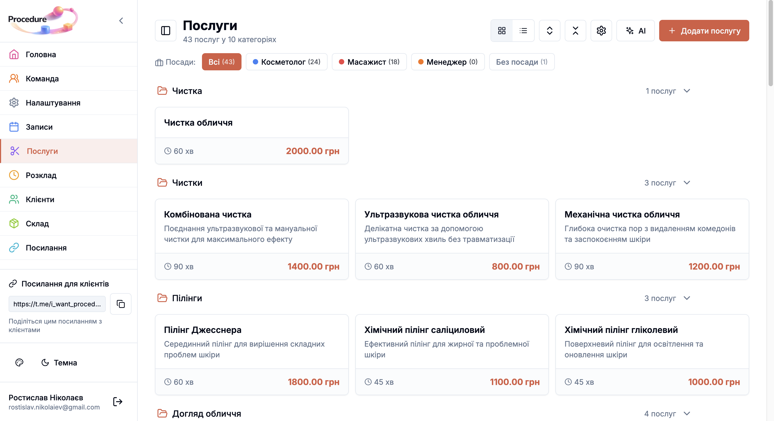This screenshot has width=774, height=421.
Task: Copy the client link with copy icon
Action: (x=120, y=304)
